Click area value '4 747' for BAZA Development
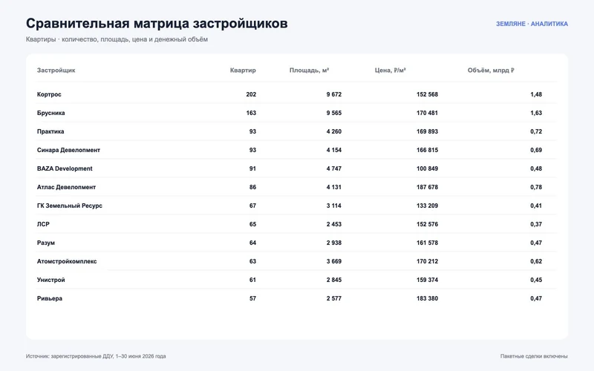594x371 pixels. tap(333, 168)
